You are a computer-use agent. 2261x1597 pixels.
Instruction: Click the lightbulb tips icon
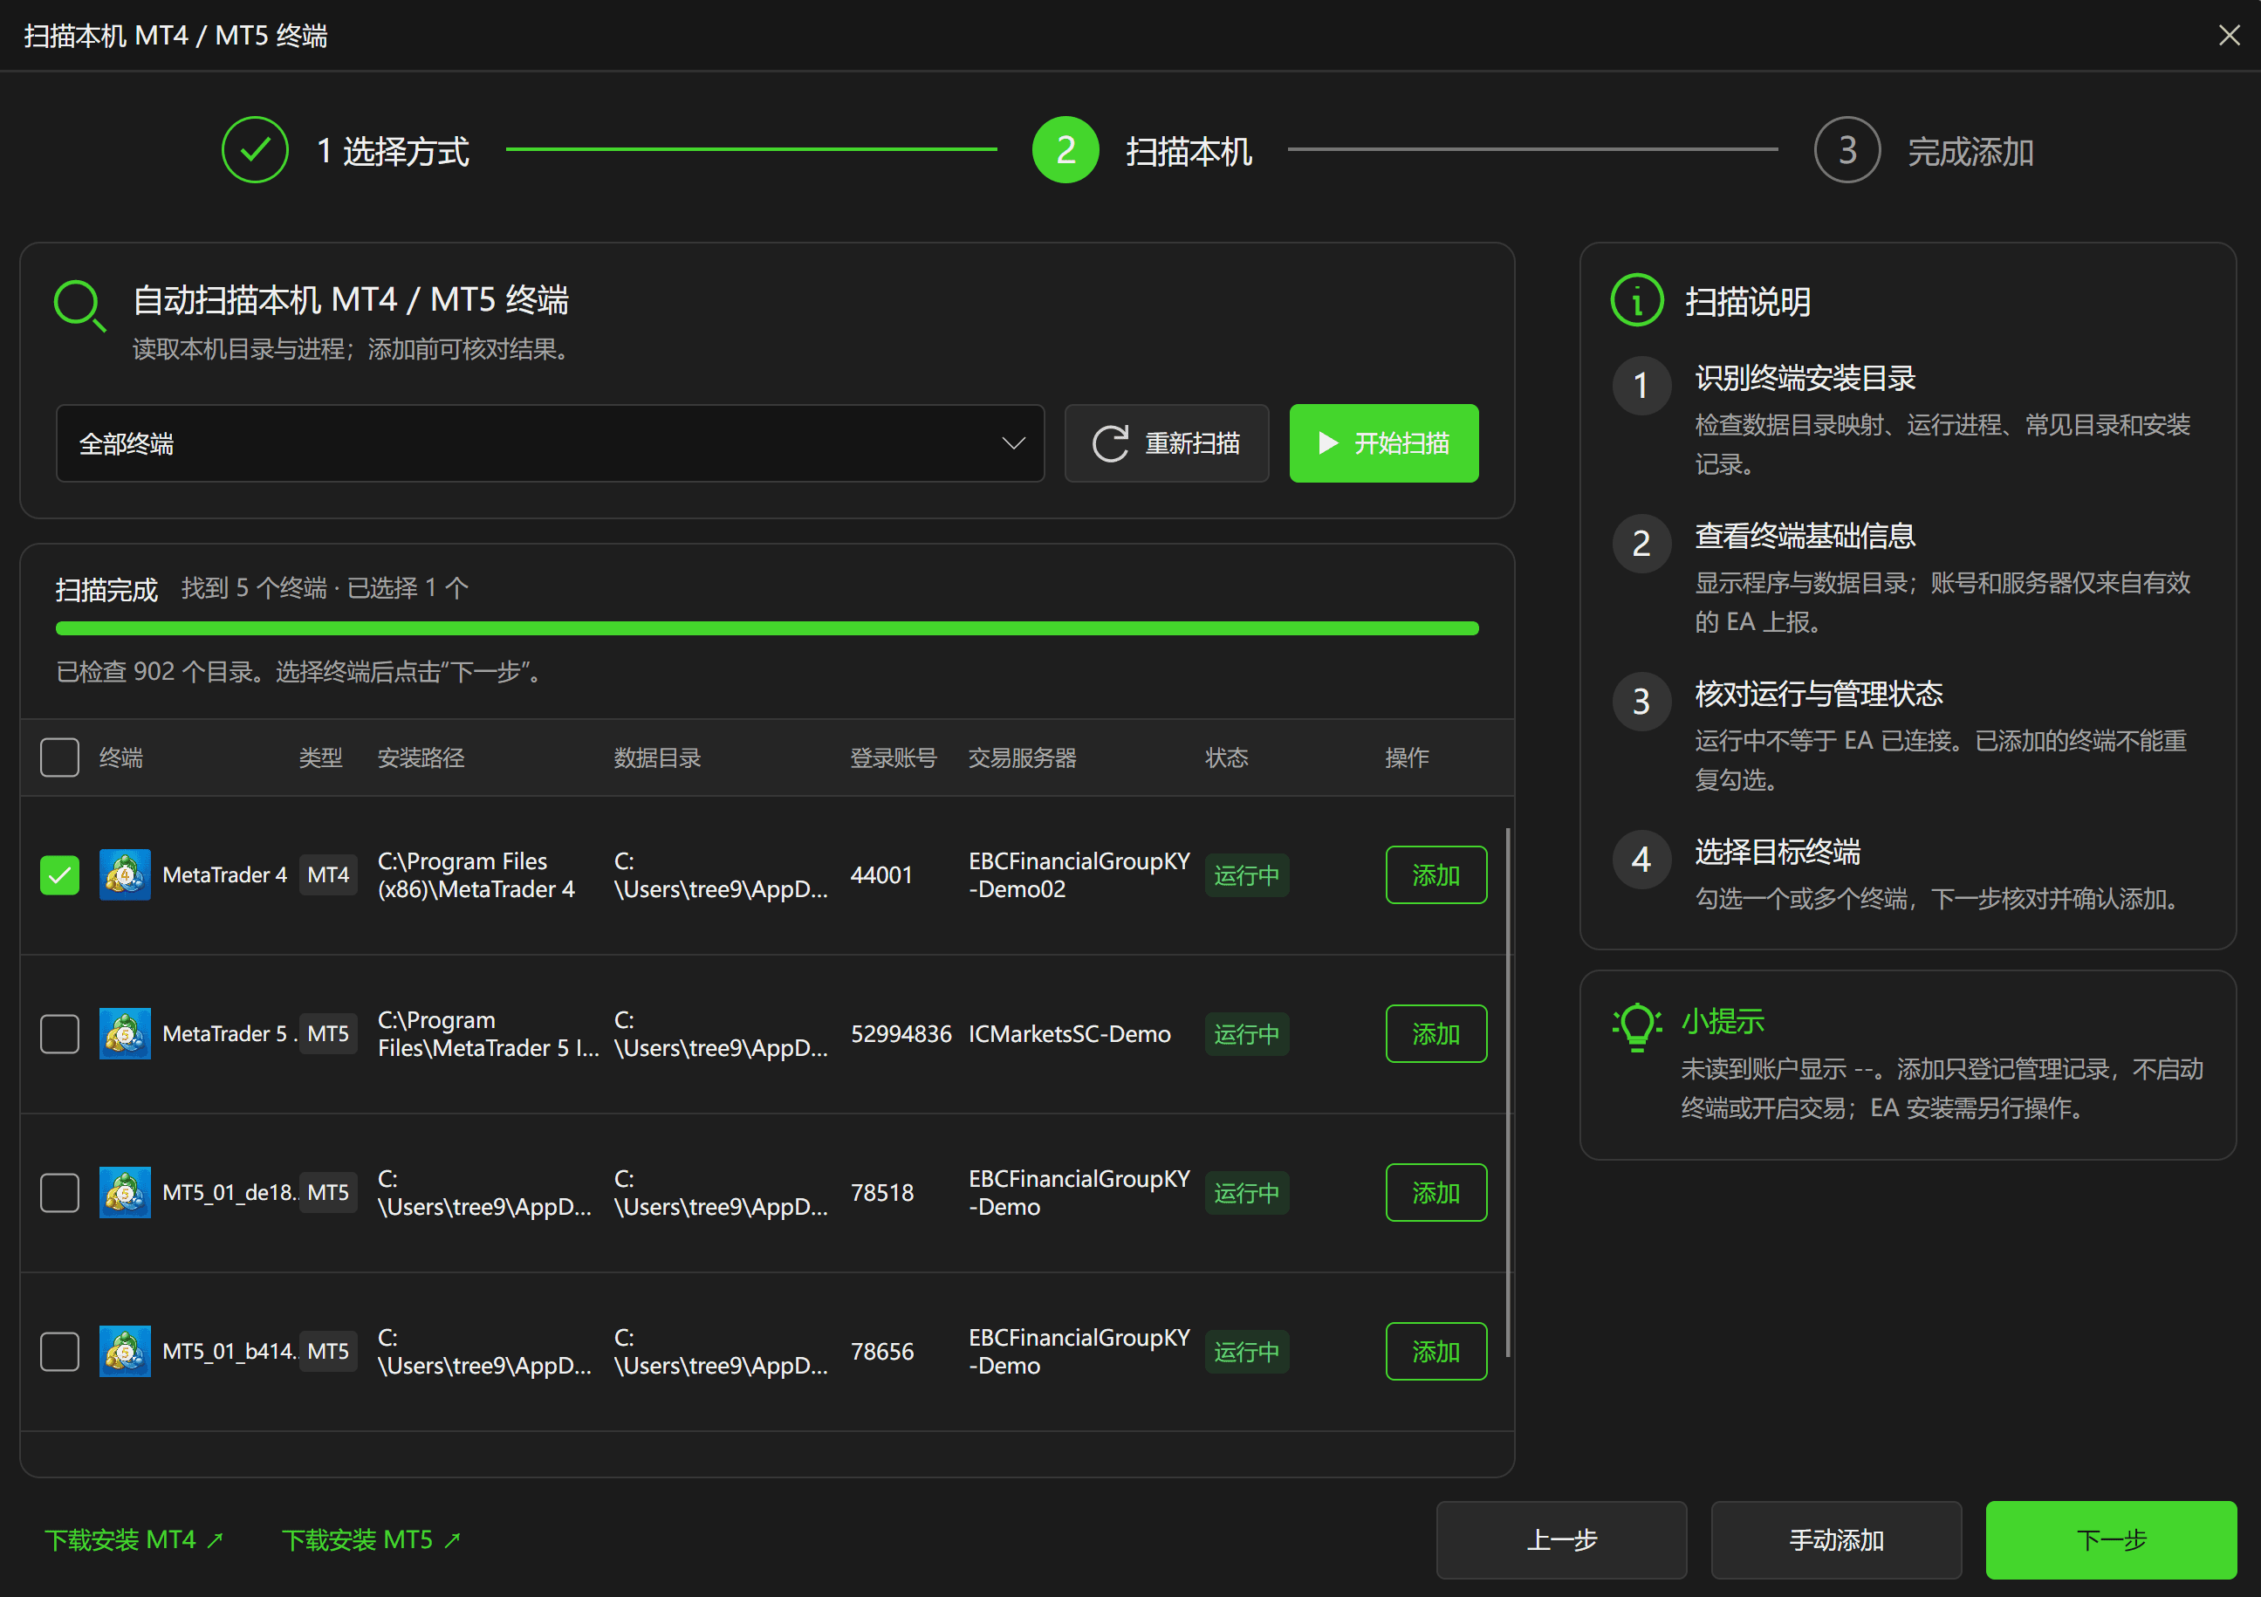coord(1637,1028)
